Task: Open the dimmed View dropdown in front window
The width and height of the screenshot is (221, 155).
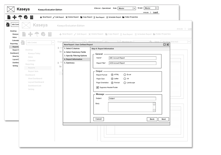Action: (176, 42)
